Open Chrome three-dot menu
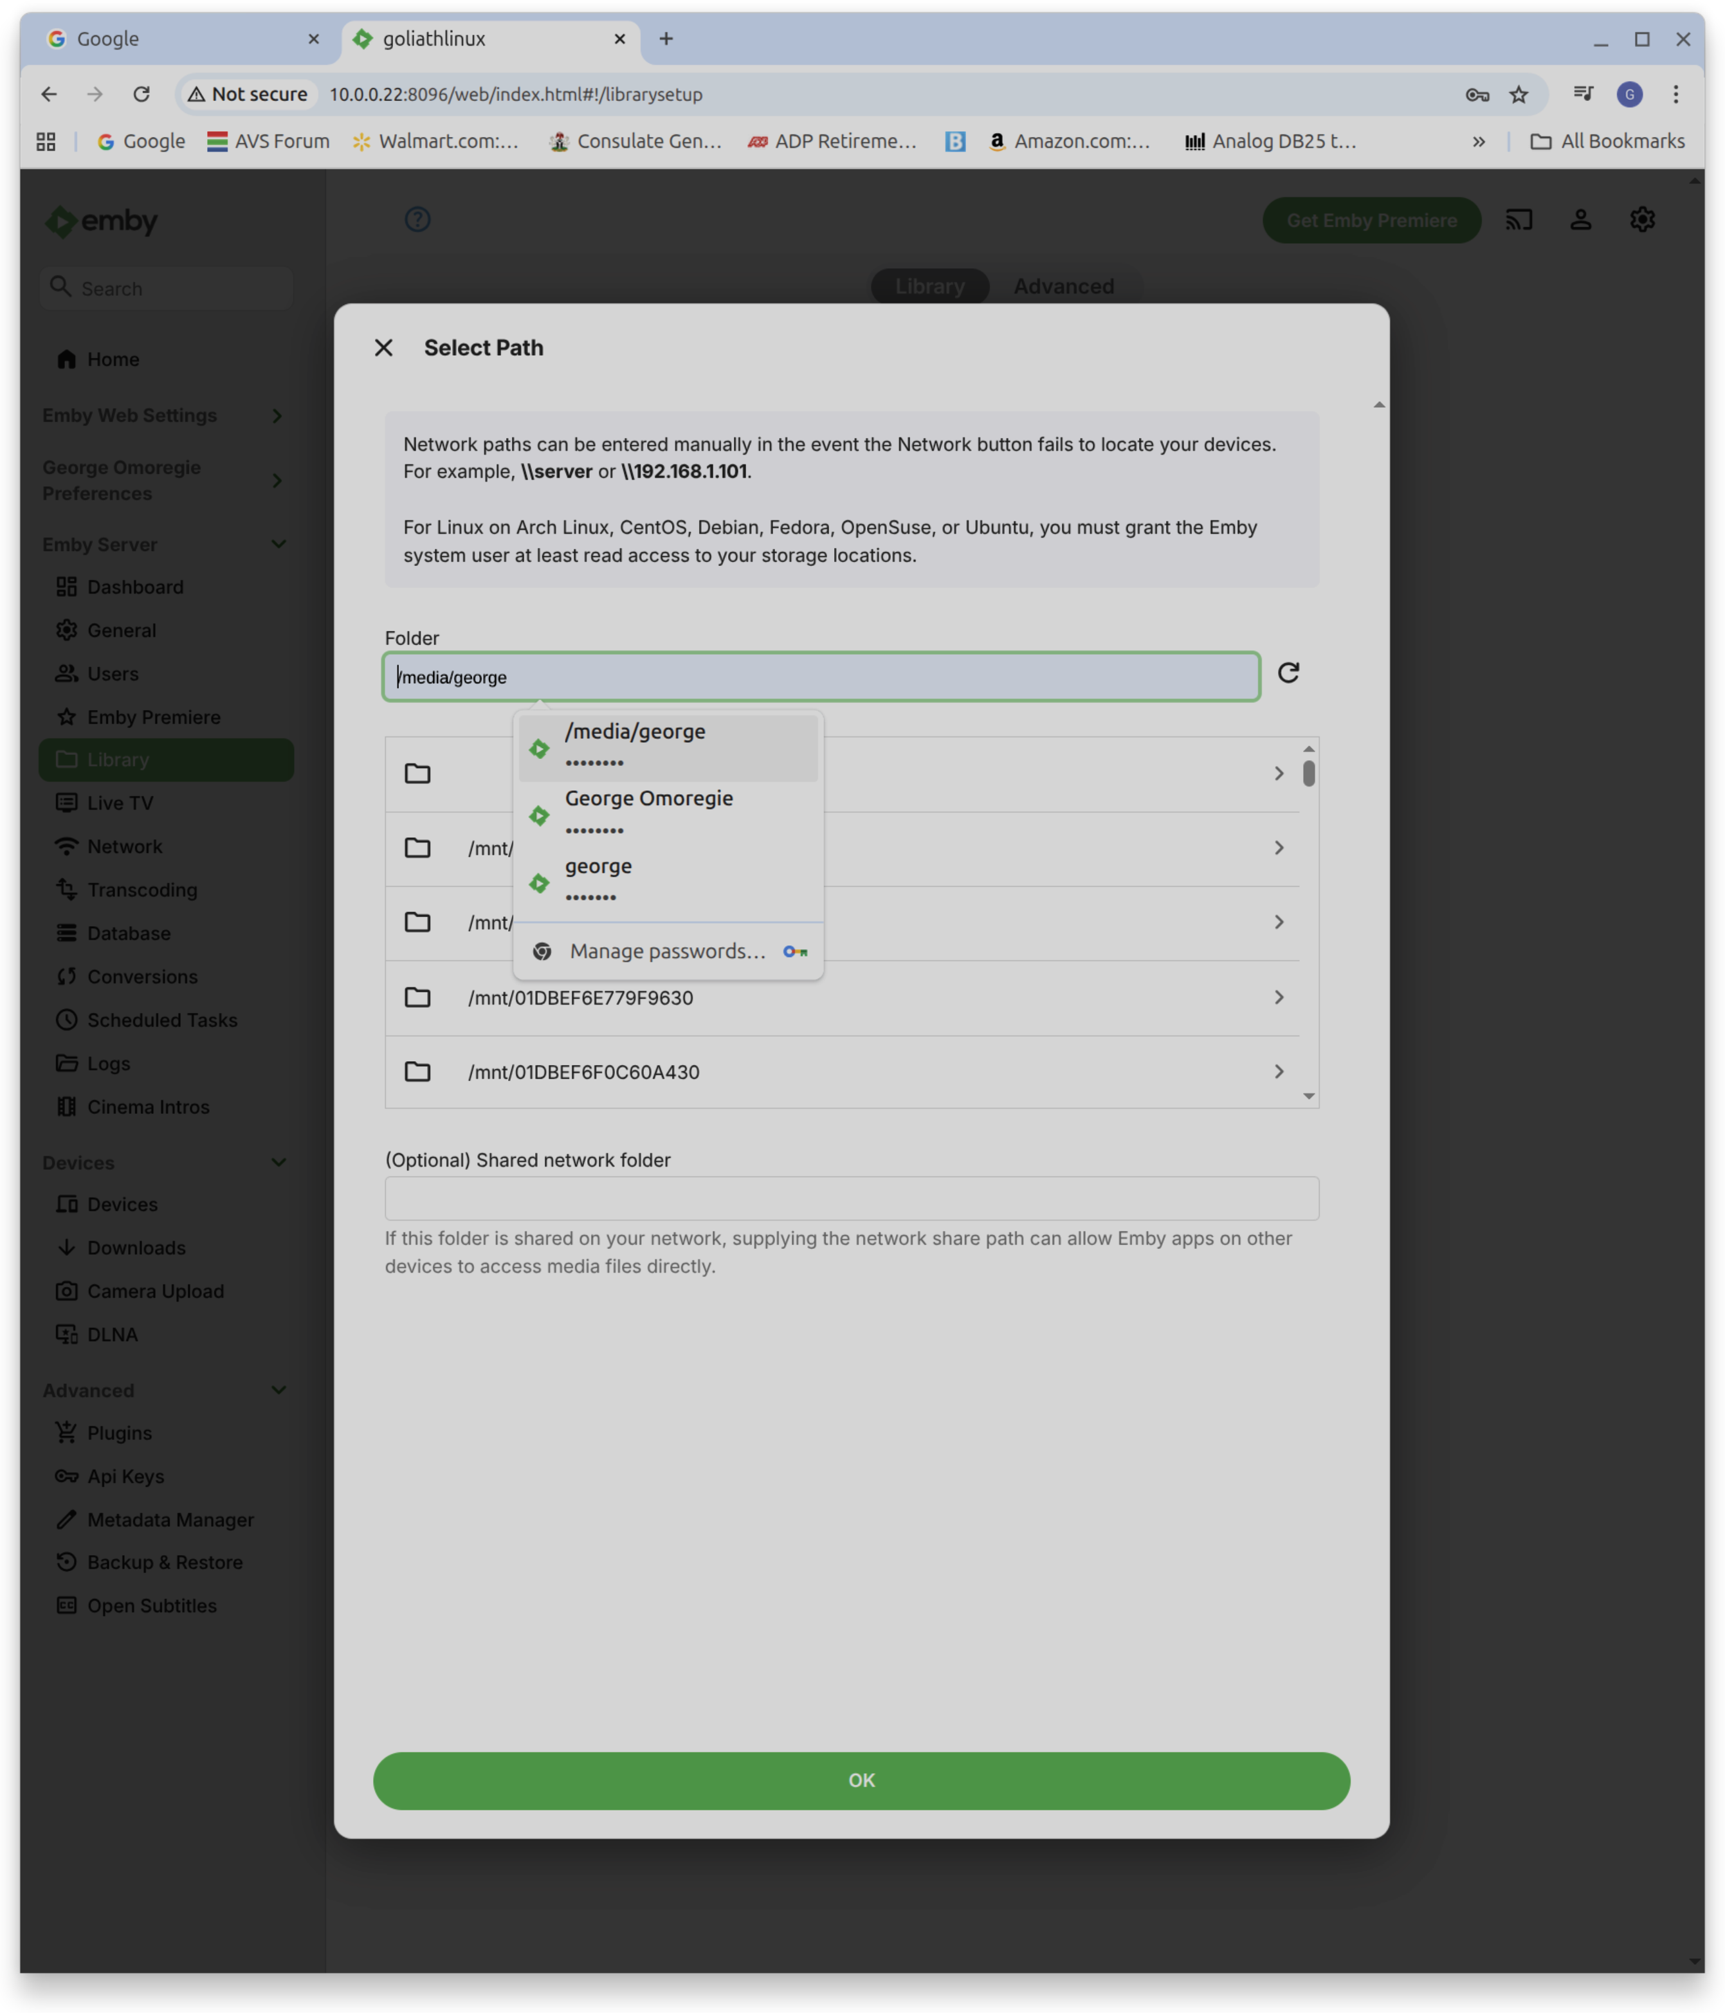1725x2013 pixels. (1675, 95)
